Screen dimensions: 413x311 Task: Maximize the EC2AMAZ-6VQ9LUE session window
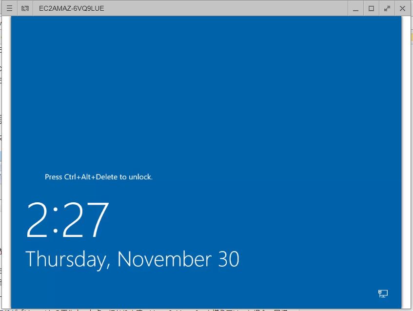371,8
